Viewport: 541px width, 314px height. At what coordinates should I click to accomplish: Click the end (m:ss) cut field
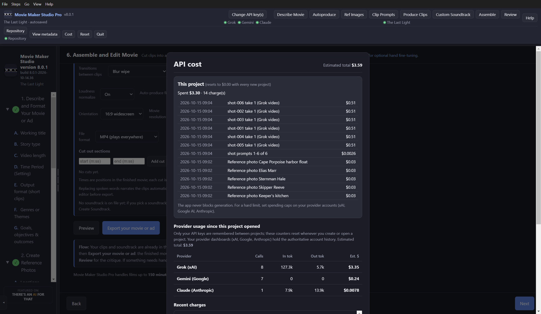pyautogui.click(x=129, y=161)
